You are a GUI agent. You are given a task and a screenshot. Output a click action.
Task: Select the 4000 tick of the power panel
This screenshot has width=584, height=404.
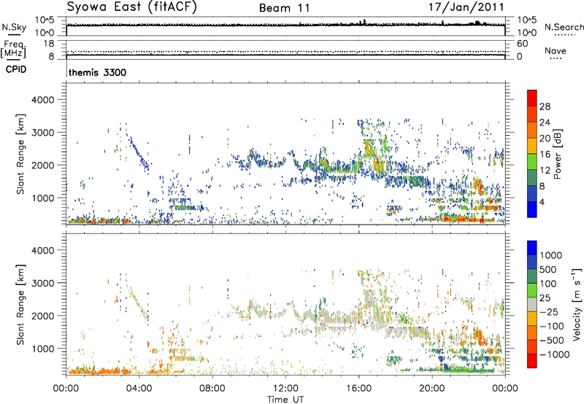(42, 100)
